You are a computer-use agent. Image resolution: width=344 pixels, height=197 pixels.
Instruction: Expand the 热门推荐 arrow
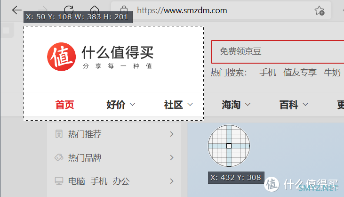coord(172,134)
